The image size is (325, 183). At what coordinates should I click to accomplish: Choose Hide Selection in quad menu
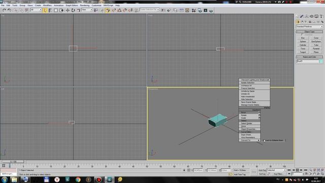tap(254, 100)
